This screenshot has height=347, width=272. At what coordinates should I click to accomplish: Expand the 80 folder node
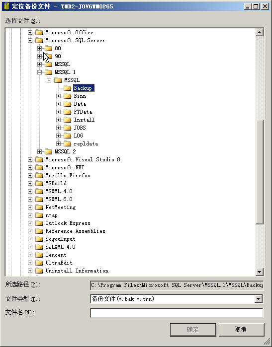(39, 49)
